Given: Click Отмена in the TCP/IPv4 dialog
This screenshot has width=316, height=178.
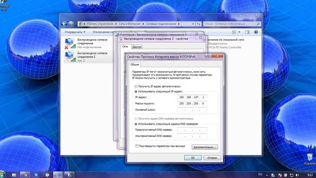Looking at the screenshot, I should pyautogui.click(x=212, y=158).
